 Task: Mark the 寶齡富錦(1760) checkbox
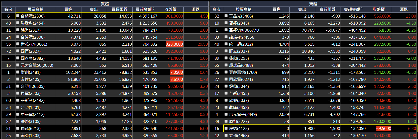point(226,72)
